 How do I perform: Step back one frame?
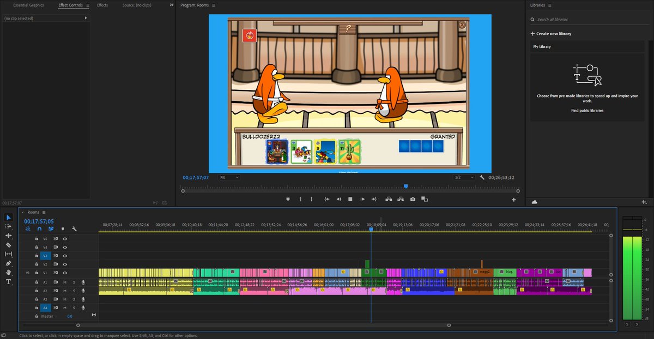(338, 199)
